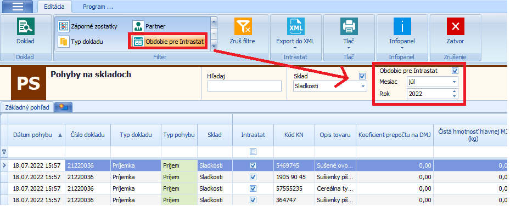Image resolution: width=510 pixels, height=206 pixels.
Task: Click the Kód KN column header
Action: pyautogui.click(x=294, y=135)
